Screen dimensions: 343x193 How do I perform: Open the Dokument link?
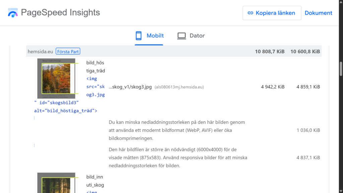tap(318, 13)
